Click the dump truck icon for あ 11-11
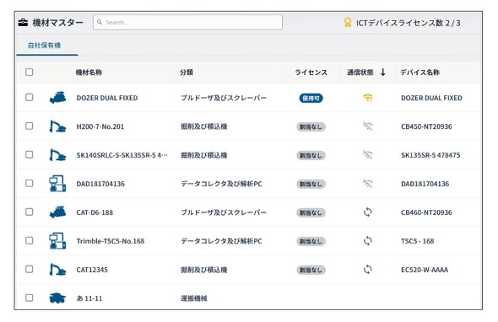Screen dimensions: 498x322 tap(57, 298)
